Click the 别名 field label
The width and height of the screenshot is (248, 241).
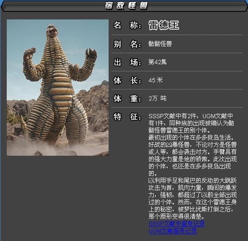coord(127,44)
